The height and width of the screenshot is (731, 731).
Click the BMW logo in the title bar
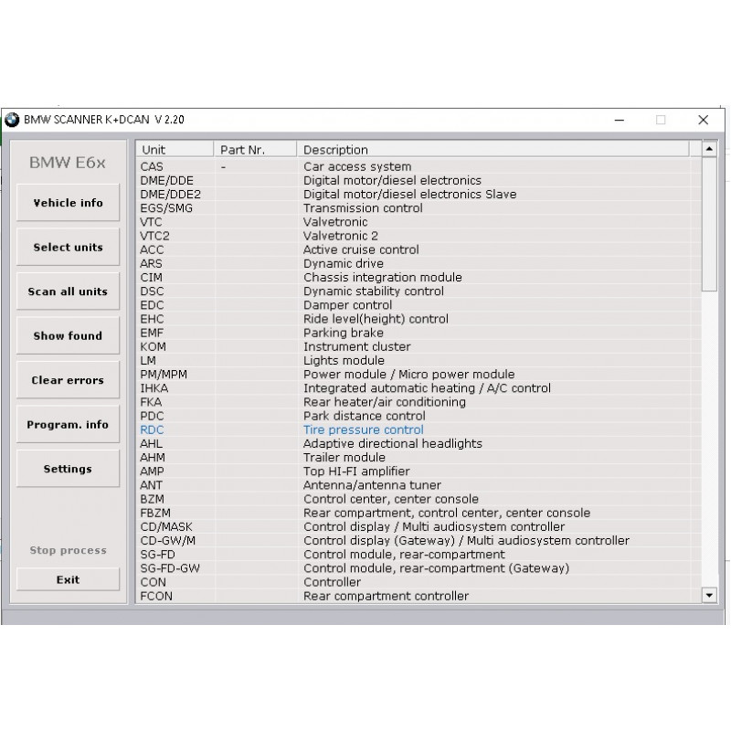pos(12,120)
